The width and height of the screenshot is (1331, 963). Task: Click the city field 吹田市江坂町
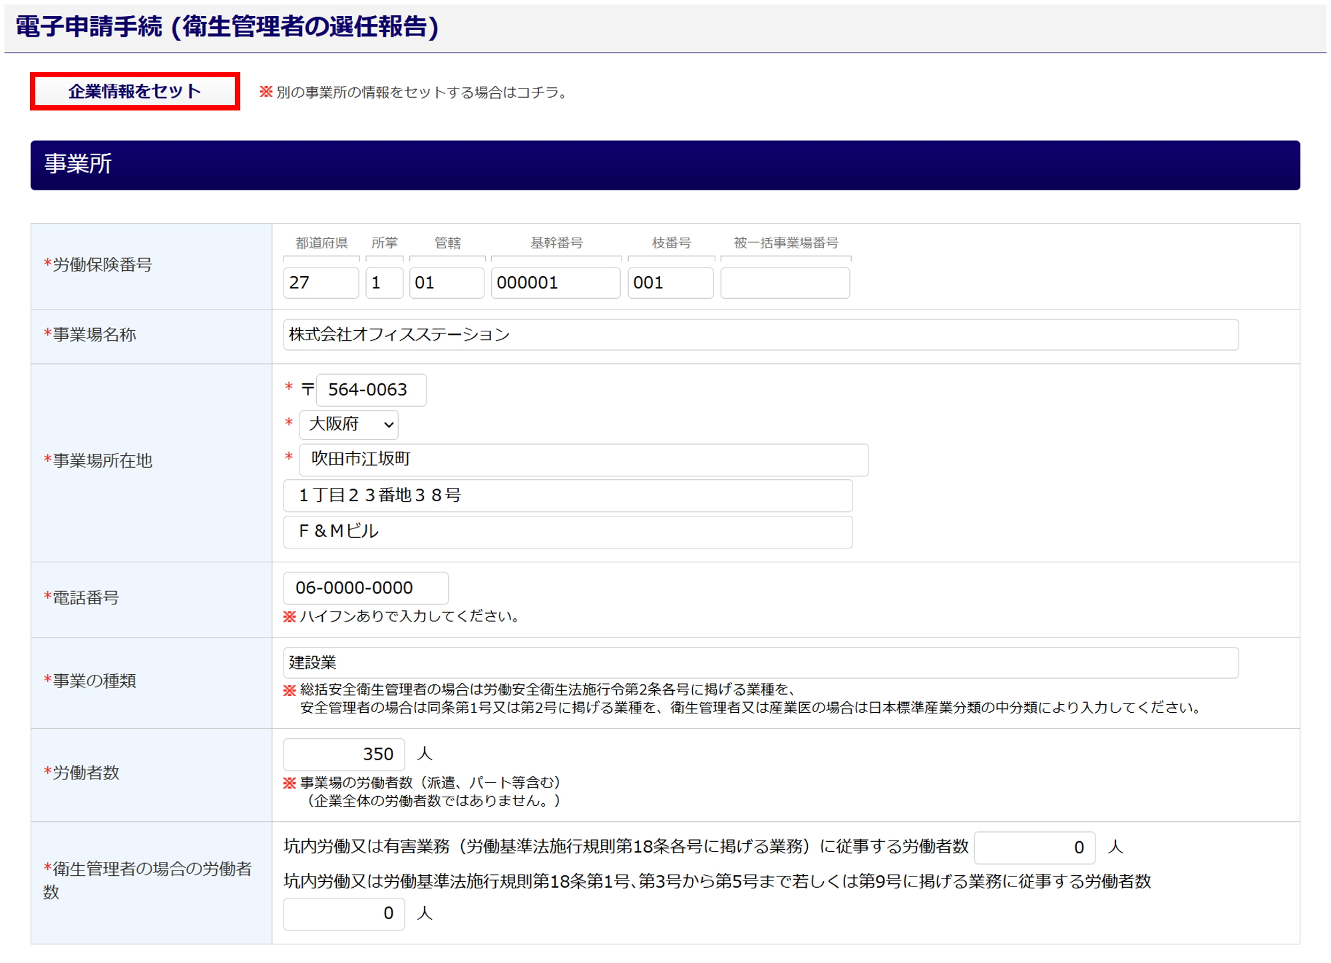(x=583, y=460)
